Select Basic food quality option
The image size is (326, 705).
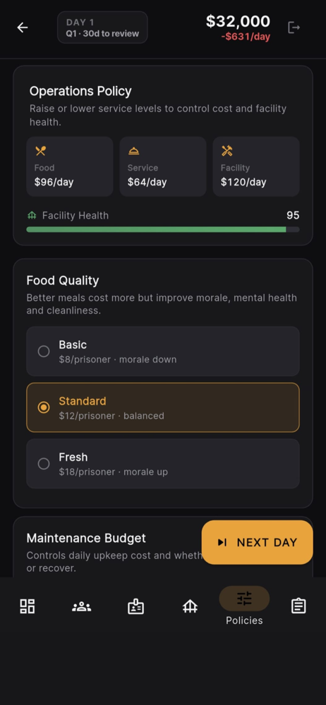pyautogui.click(x=163, y=351)
